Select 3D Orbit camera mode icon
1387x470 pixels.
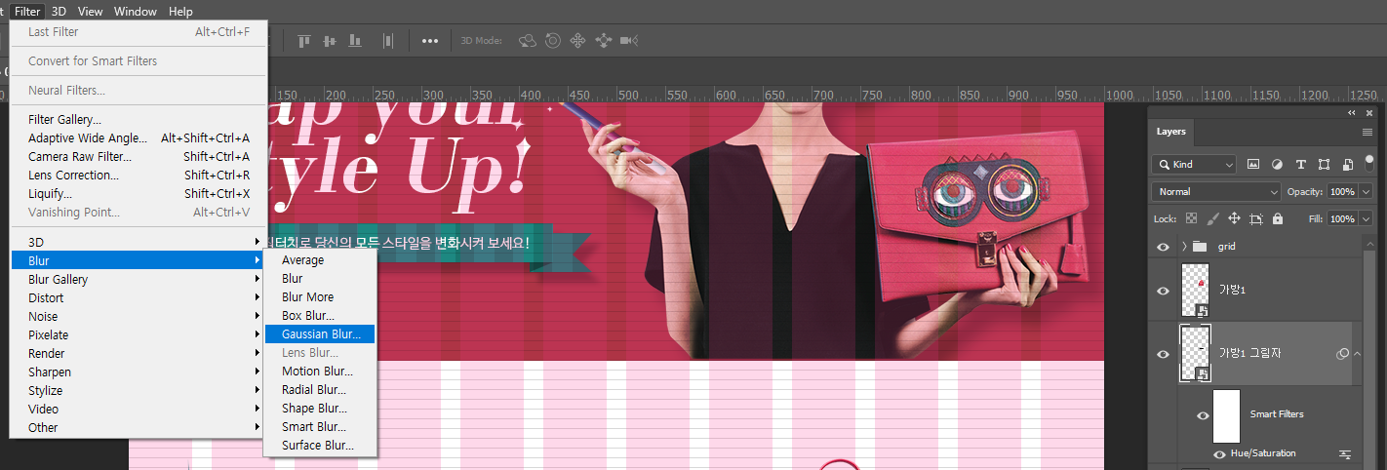pos(528,40)
